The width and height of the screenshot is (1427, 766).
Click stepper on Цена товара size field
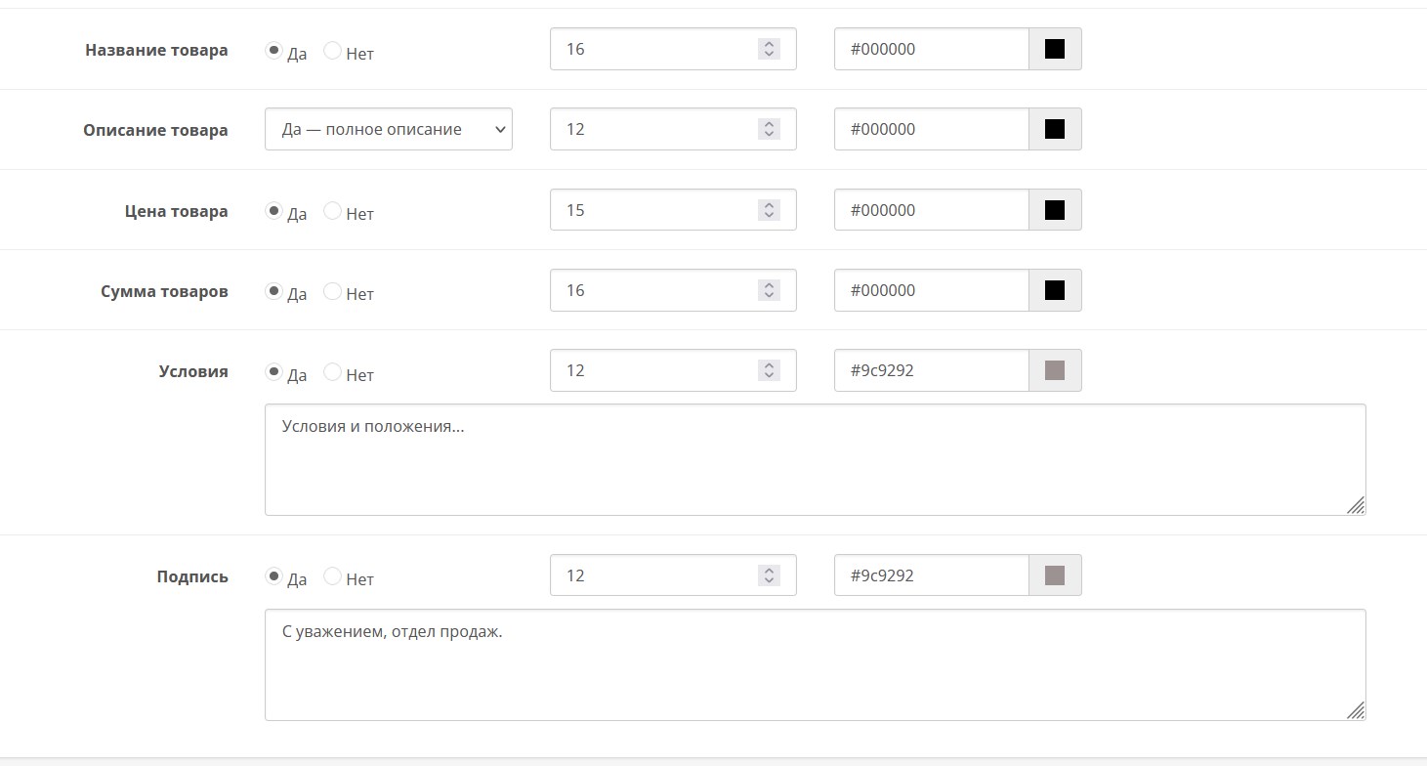[769, 210]
